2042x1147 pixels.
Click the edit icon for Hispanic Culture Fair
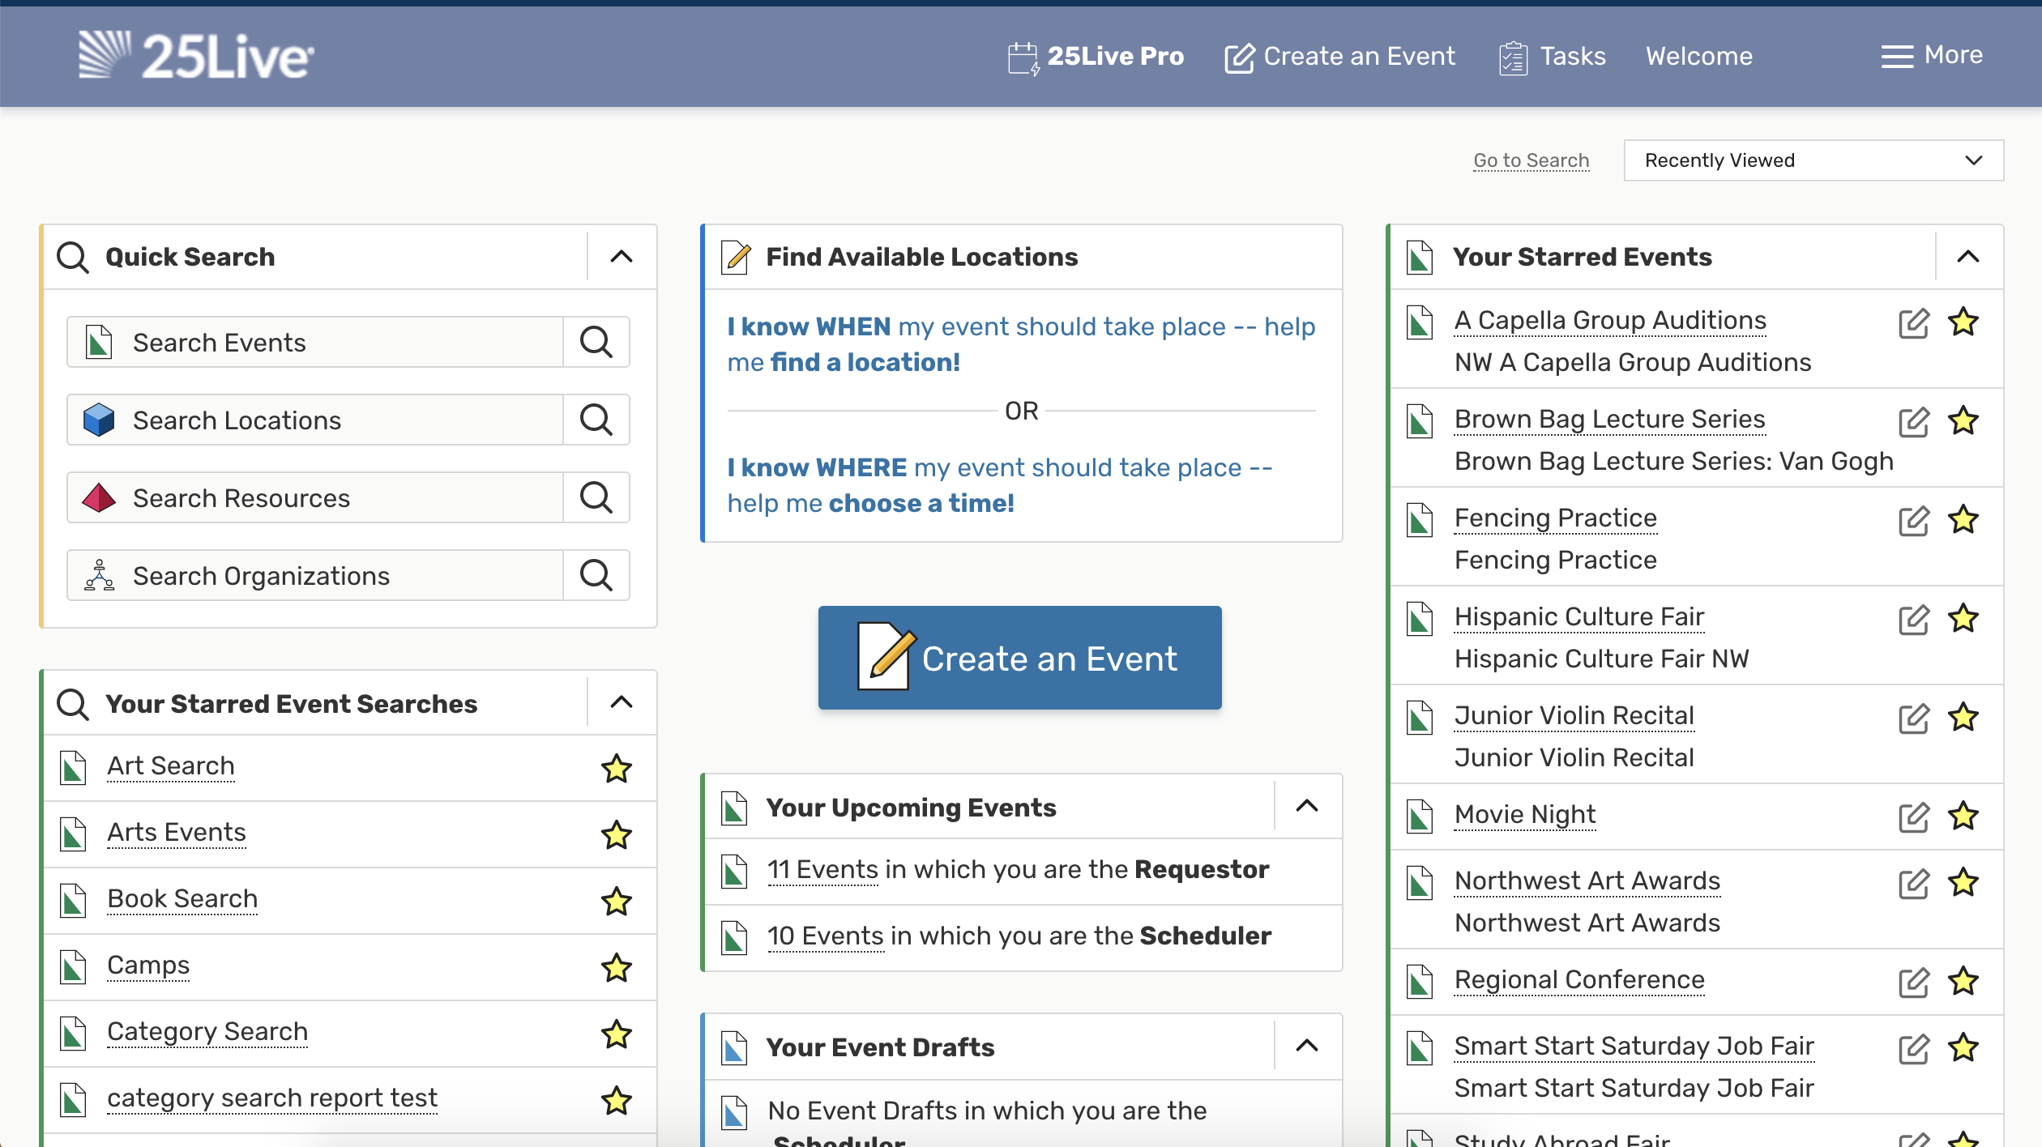point(1913,619)
